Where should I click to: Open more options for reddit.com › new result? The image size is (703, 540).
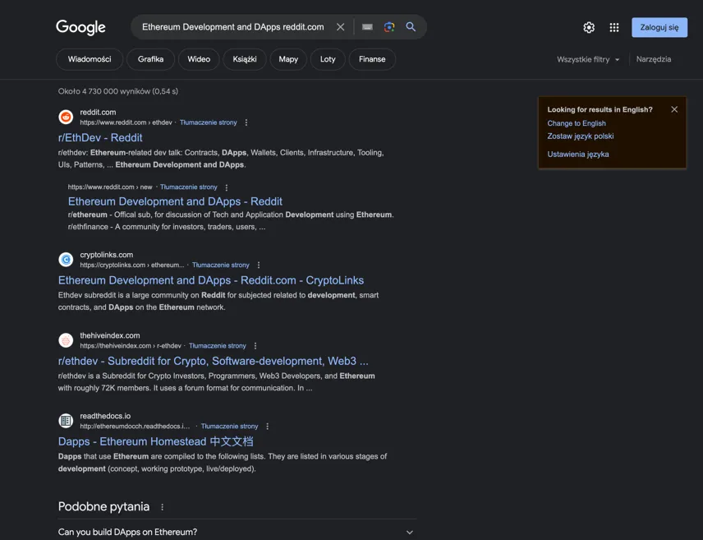pyautogui.click(x=227, y=187)
